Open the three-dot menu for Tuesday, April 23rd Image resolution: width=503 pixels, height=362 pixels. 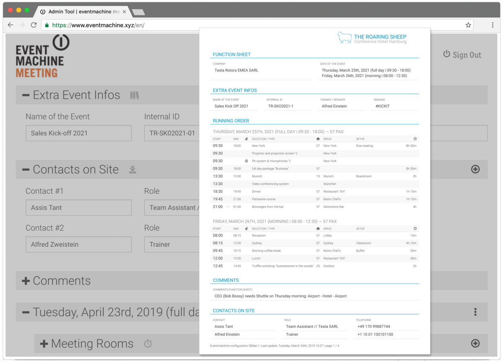pyautogui.click(x=475, y=312)
